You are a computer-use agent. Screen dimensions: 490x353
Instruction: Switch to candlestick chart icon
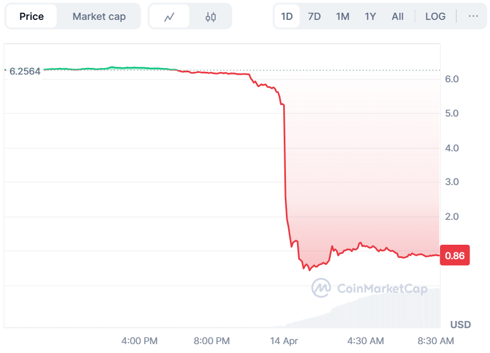(x=211, y=17)
